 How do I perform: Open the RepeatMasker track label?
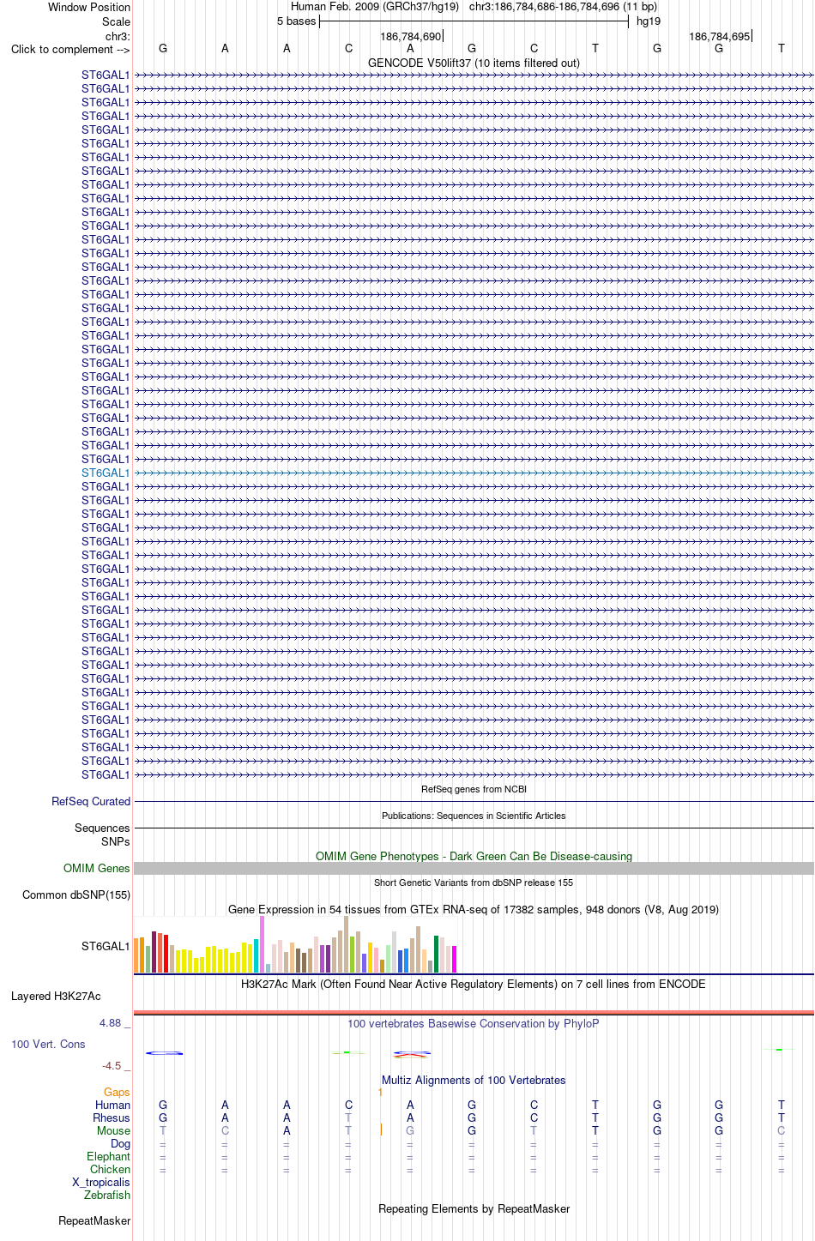click(x=94, y=1220)
